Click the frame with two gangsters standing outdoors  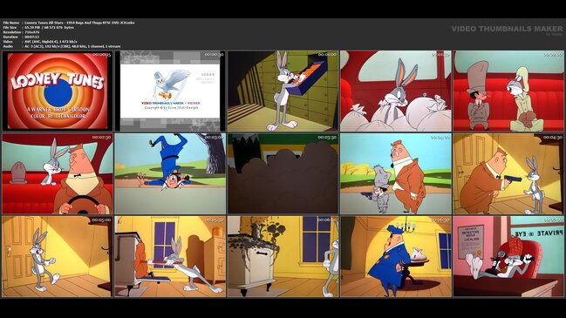coord(396,173)
